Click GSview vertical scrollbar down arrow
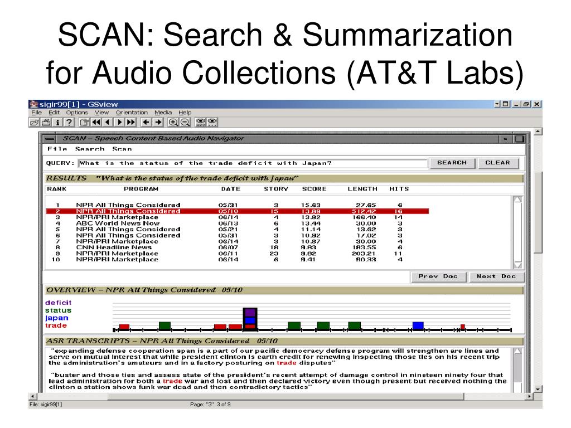571x428 pixels. tap(538, 389)
